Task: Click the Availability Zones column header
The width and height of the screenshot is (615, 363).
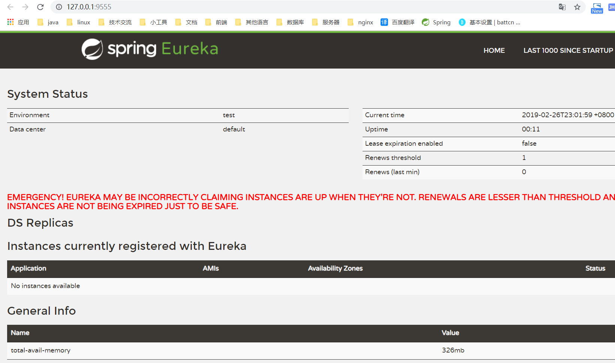Action: pos(335,268)
